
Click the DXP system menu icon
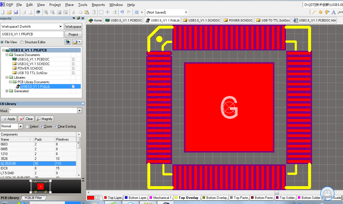[7, 5]
